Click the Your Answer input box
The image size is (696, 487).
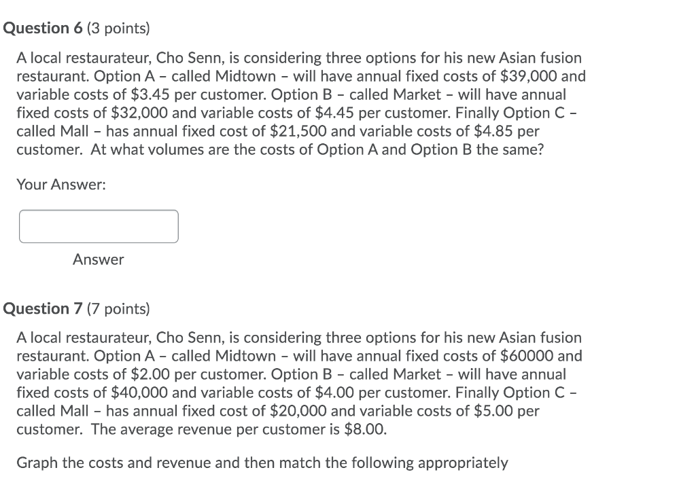pos(99,226)
